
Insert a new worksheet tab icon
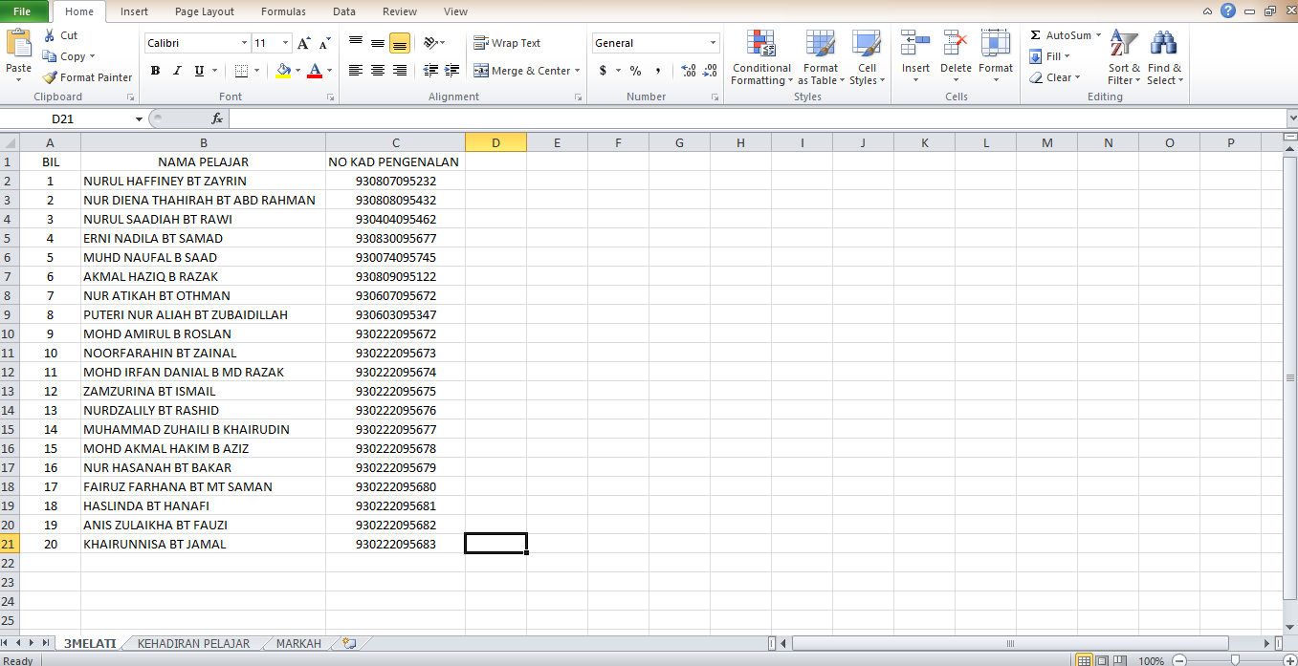point(349,644)
